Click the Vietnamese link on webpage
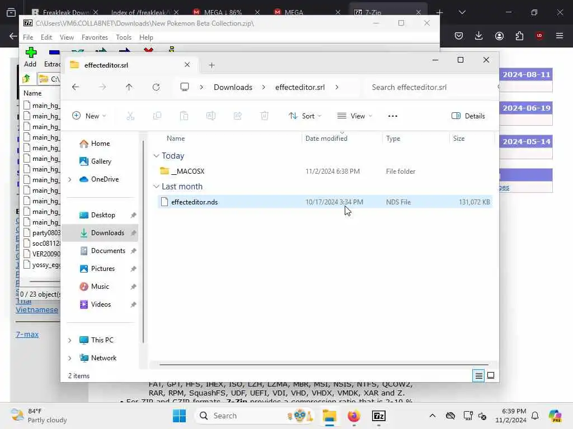 [x=37, y=309]
